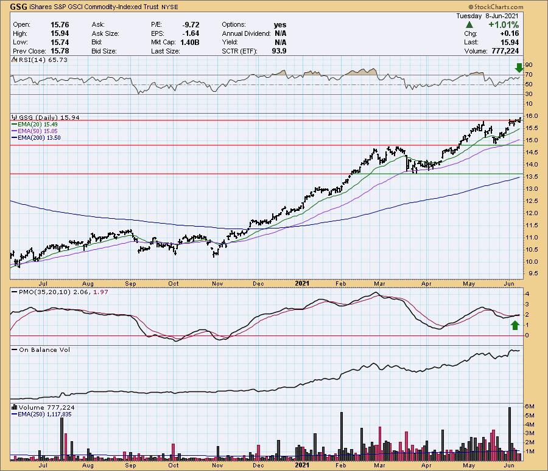Click the Last value 15.94 in the header
The height and width of the screenshot is (471, 548).
(510, 42)
